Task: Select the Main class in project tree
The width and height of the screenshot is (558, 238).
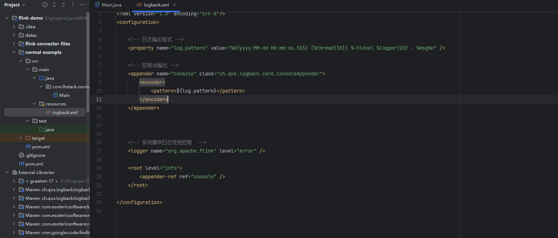Action: [64, 95]
